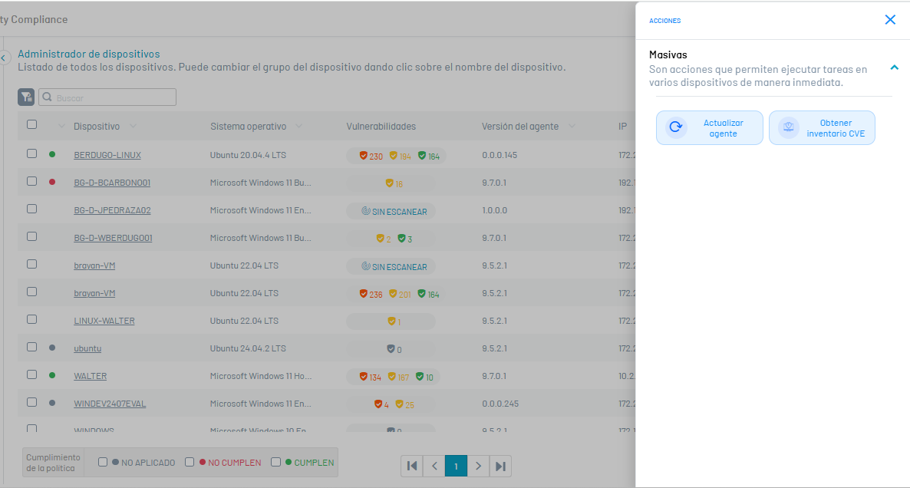Go to the last page of results
Image resolution: width=910 pixels, height=488 pixels.
[500, 466]
